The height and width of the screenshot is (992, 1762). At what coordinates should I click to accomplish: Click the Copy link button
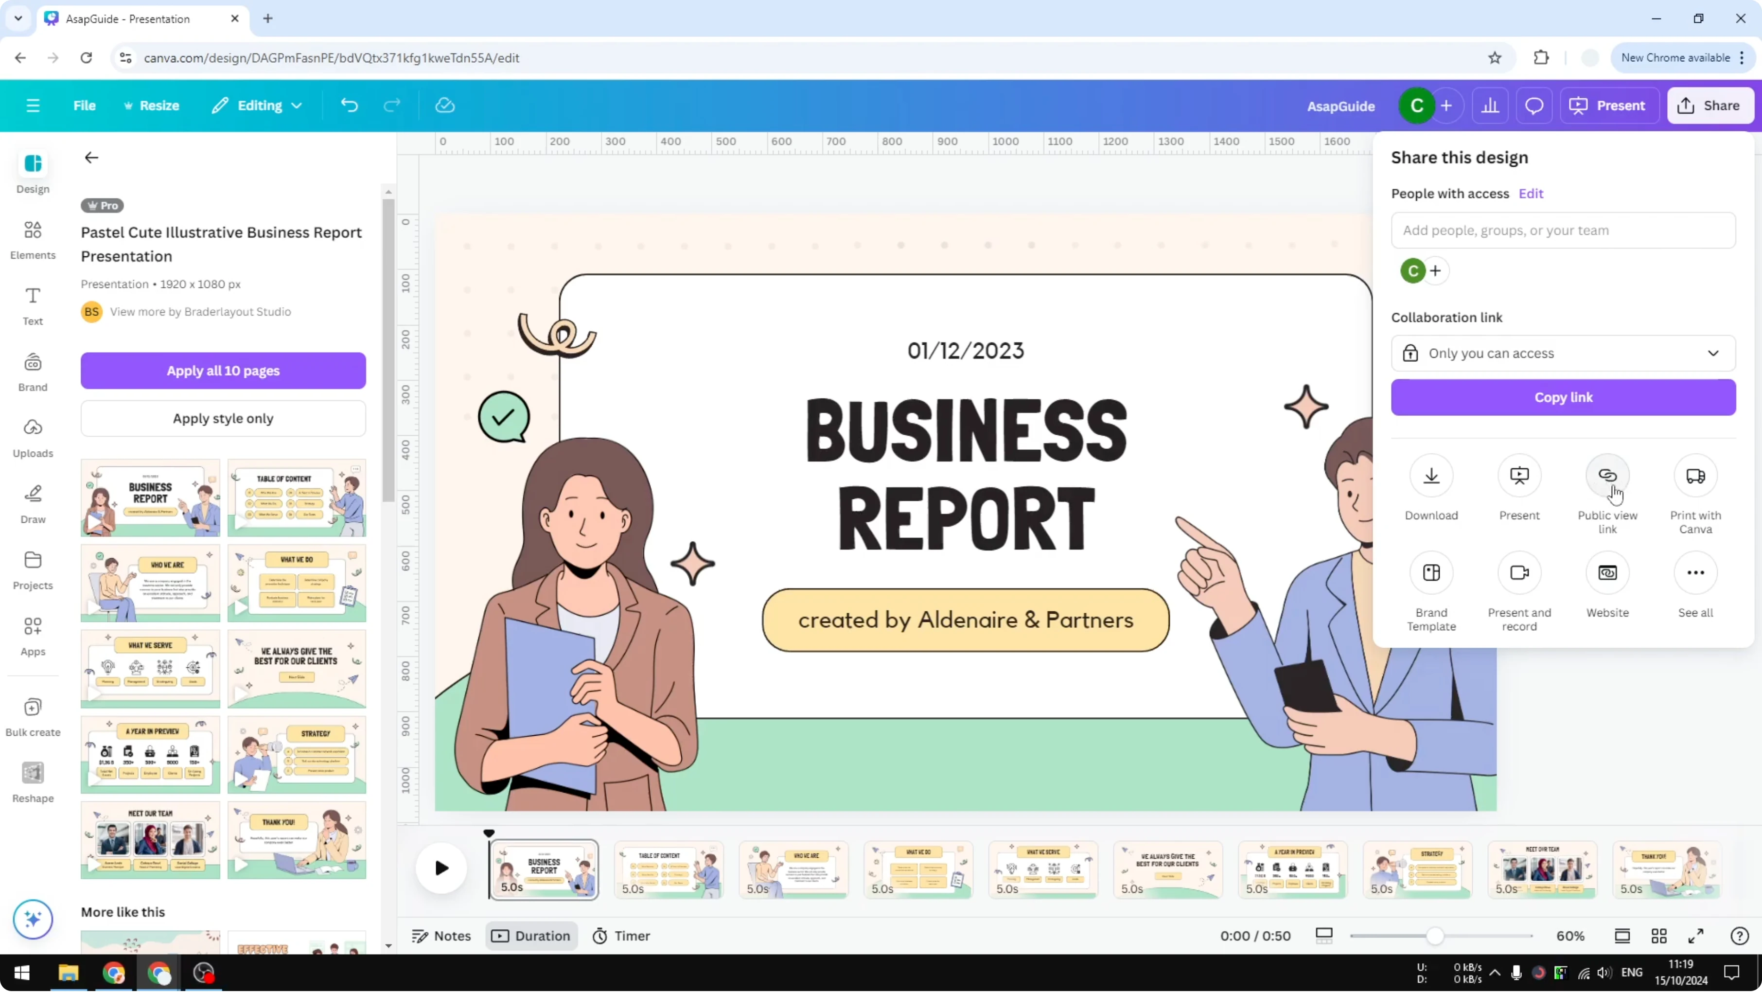point(1564,397)
